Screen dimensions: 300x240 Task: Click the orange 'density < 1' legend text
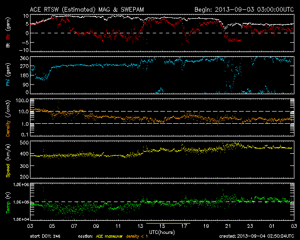point(137,236)
